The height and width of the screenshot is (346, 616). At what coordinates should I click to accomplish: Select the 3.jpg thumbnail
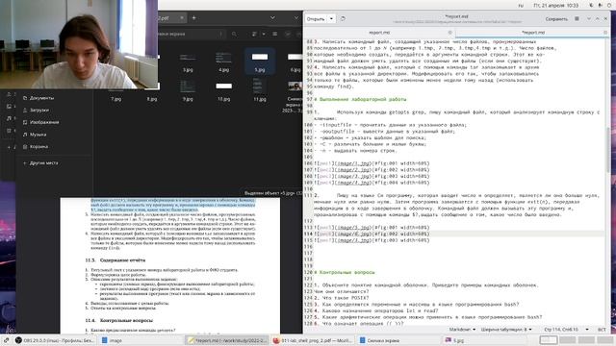point(188,58)
